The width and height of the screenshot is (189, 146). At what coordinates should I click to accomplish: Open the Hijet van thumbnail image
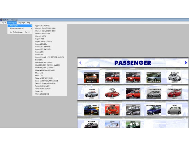click(x=175, y=109)
